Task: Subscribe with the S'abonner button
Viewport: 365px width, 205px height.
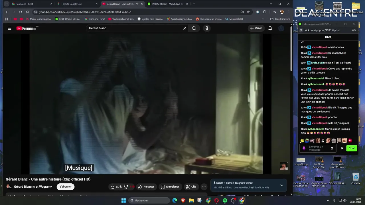Action: coord(66,187)
